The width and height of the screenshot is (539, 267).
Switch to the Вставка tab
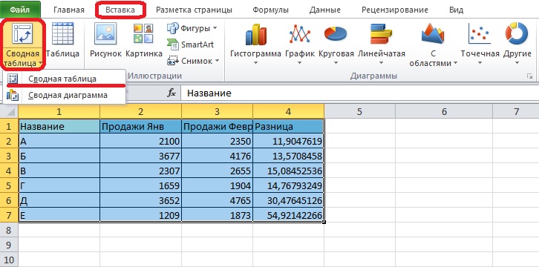(x=120, y=10)
